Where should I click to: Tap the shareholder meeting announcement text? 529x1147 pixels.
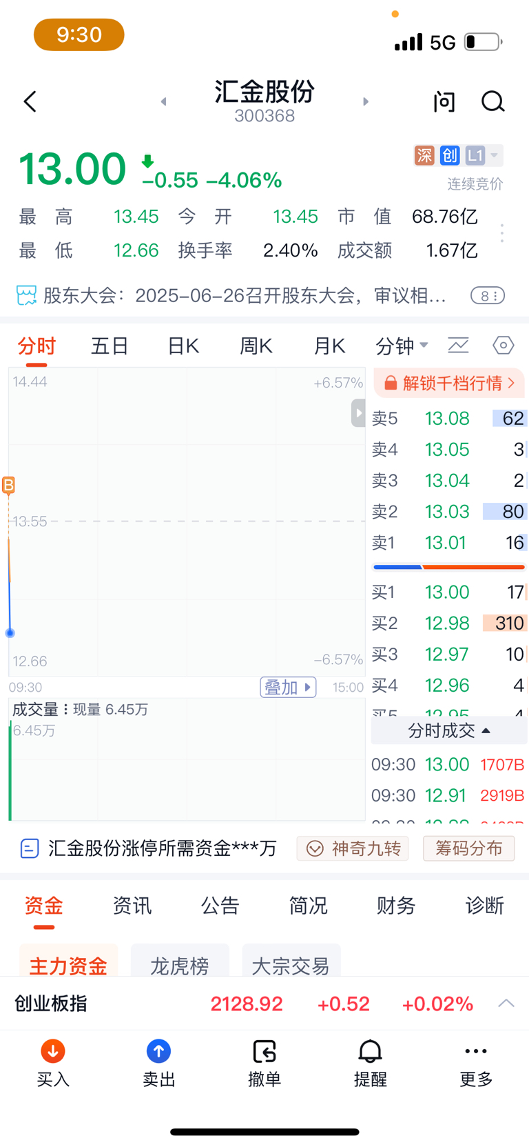245,296
